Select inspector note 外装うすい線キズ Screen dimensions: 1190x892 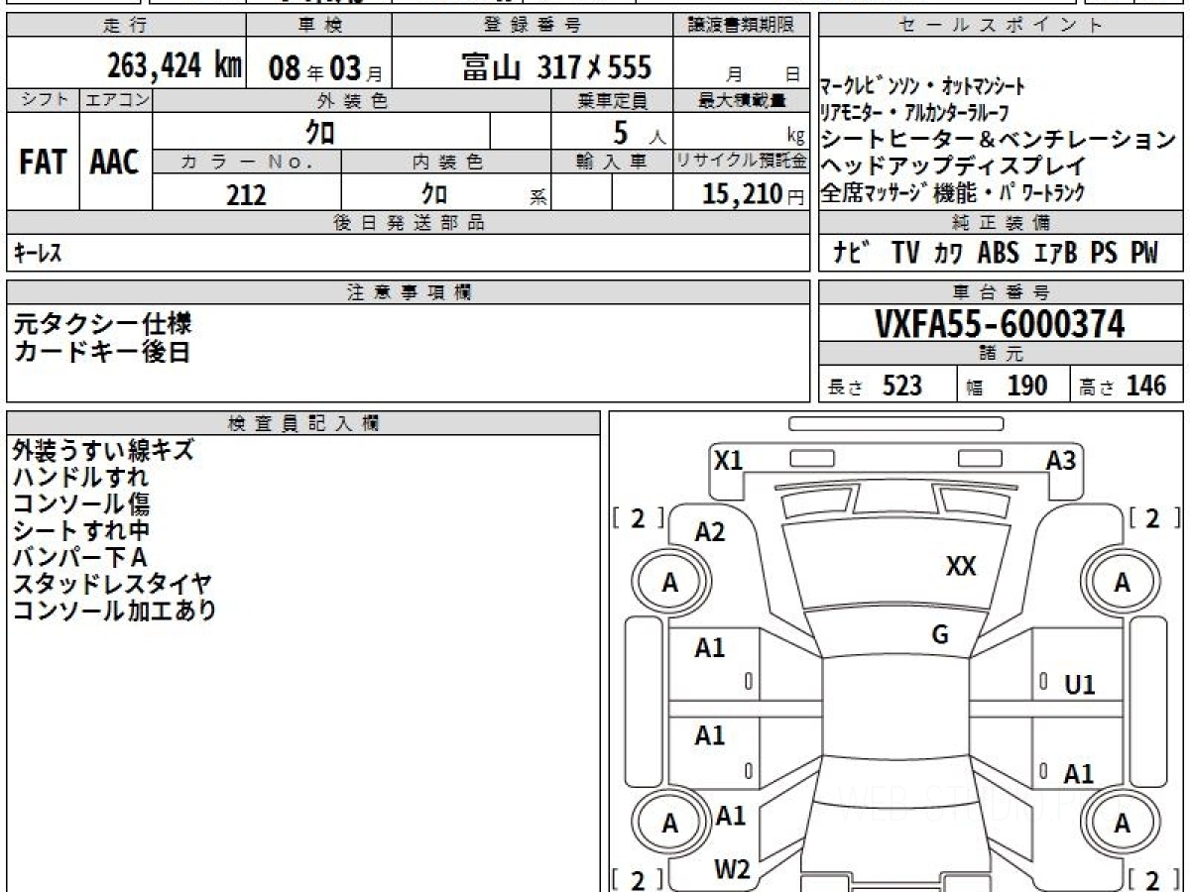click(x=102, y=450)
